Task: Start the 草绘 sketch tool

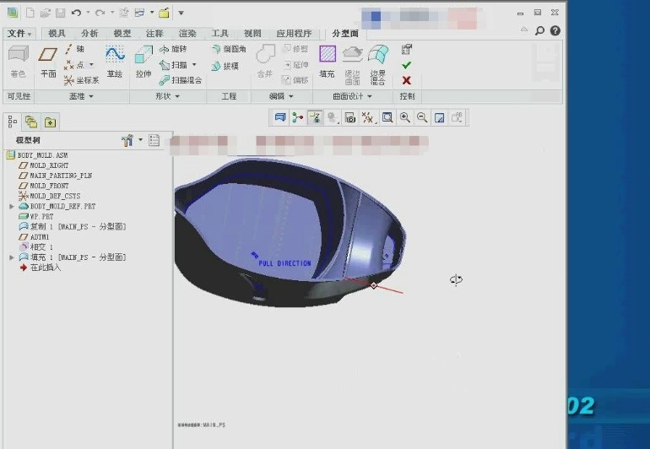Action: pos(115,62)
